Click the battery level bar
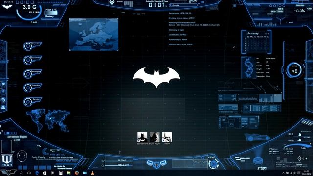This screenshot has width=313, height=176. point(51,13)
